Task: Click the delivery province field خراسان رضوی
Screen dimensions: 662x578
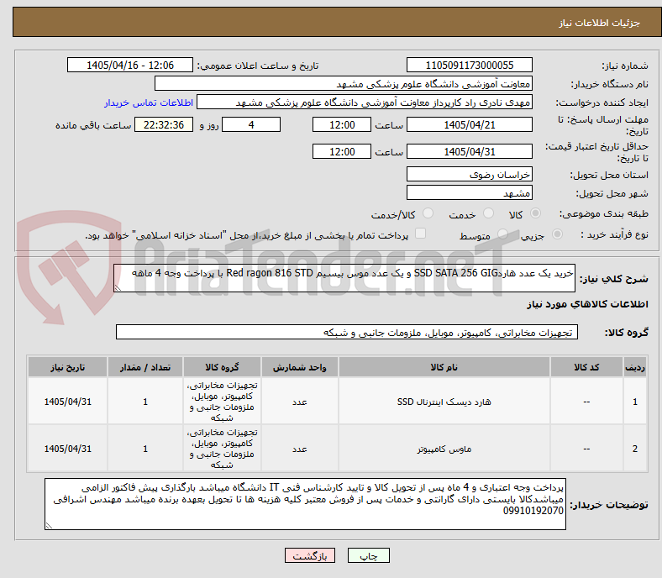Action: pyautogui.click(x=469, y=175)
